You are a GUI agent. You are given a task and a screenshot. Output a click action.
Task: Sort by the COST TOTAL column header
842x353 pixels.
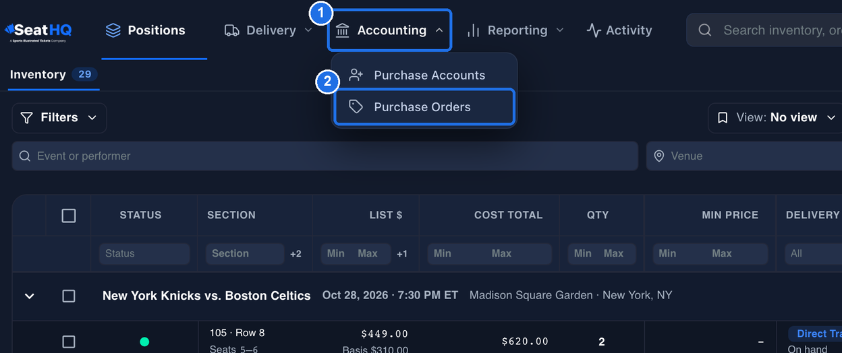(x=508, y=215)
